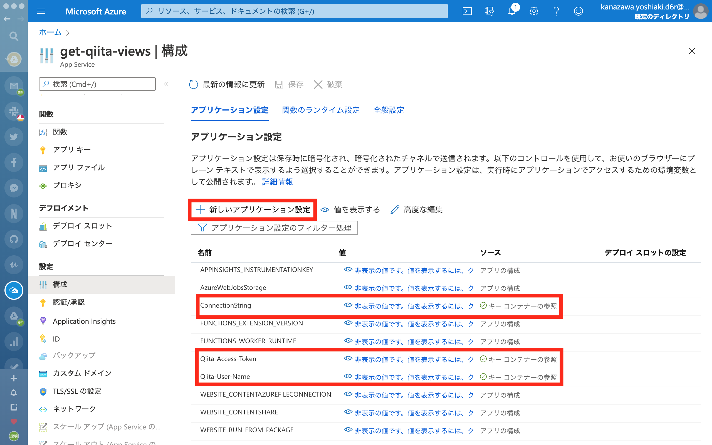
Task: Click 値を表示する to reveal values
Action: tap(350, 209)
